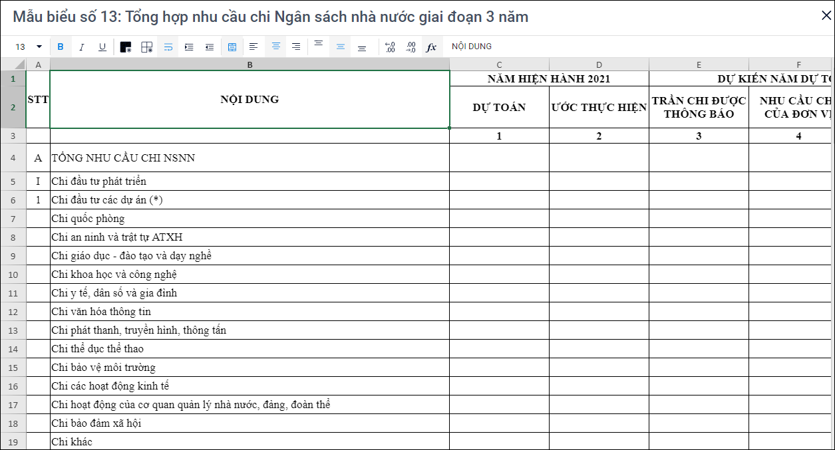This screenshot has height=450, width=835.
Task: Select STT cell containing Roman numeral I
Action: point(38,181)
